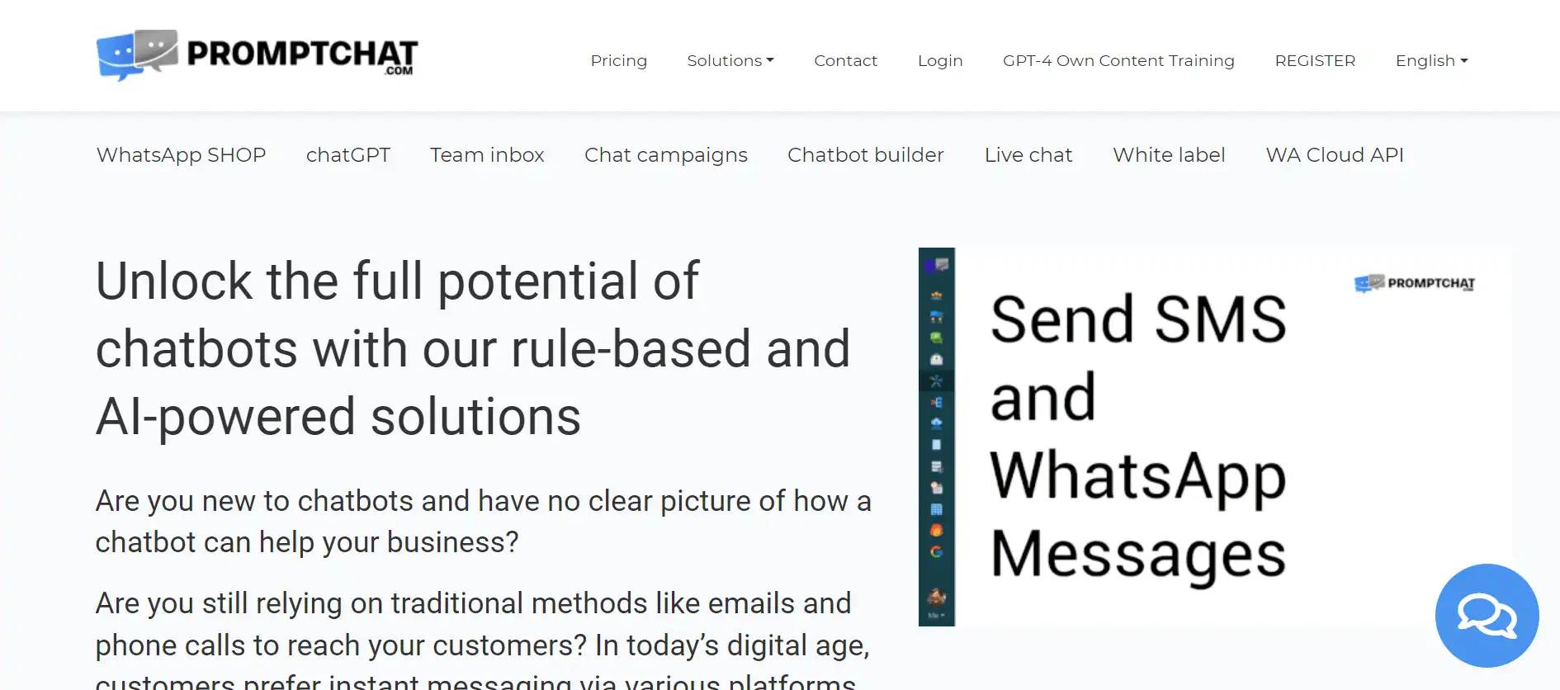
Task: Select the WhatsApp SHOP tab
Action: click(181, 155)
